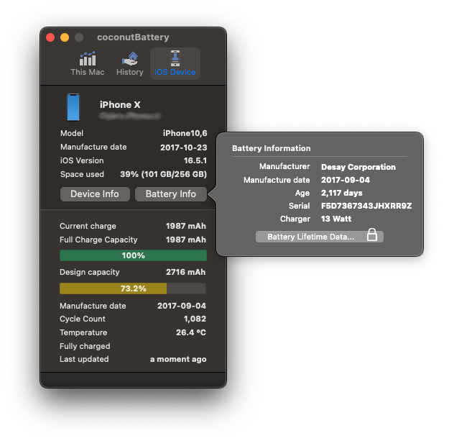449x441 pixels.
Task: Click the Battery Information popover heading
Action: 271,148
